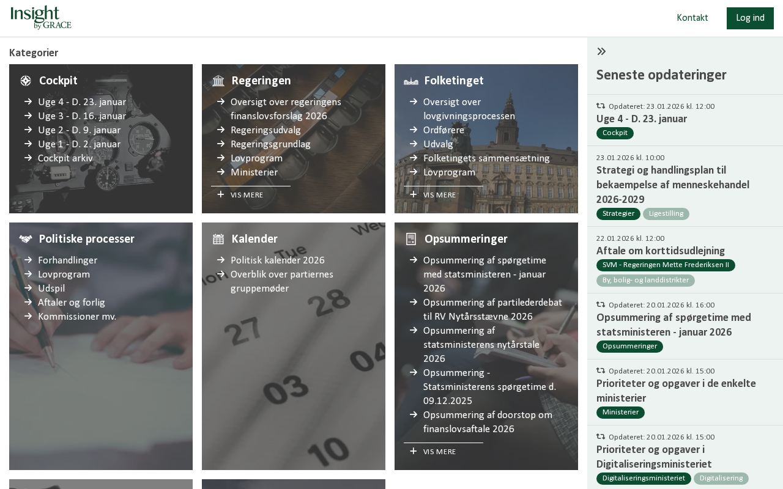783x489 pixels.
Task: Open the Kontakt page
Action: point(692,18)
